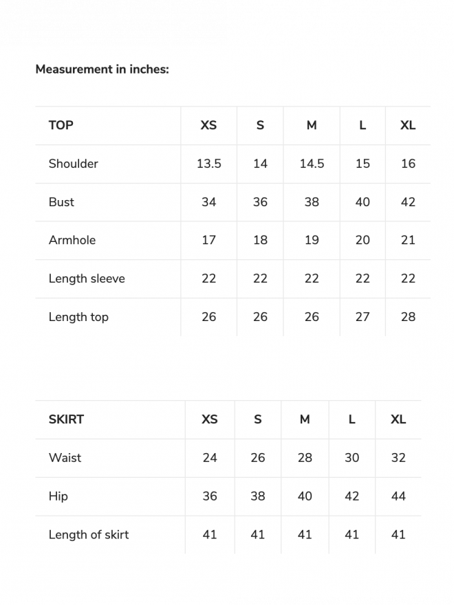Select the Bust row label
Screen dimensions: 454x605
point(61,202)
